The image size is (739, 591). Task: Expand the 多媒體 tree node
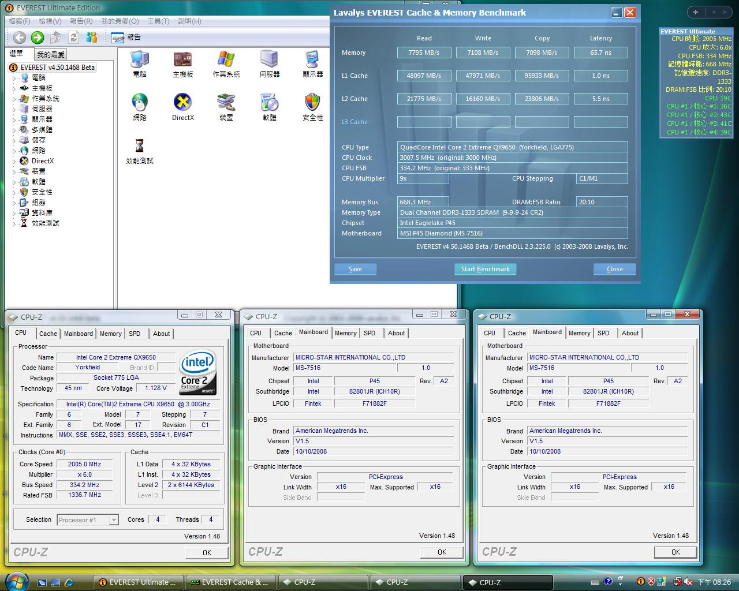pos(14,130)
